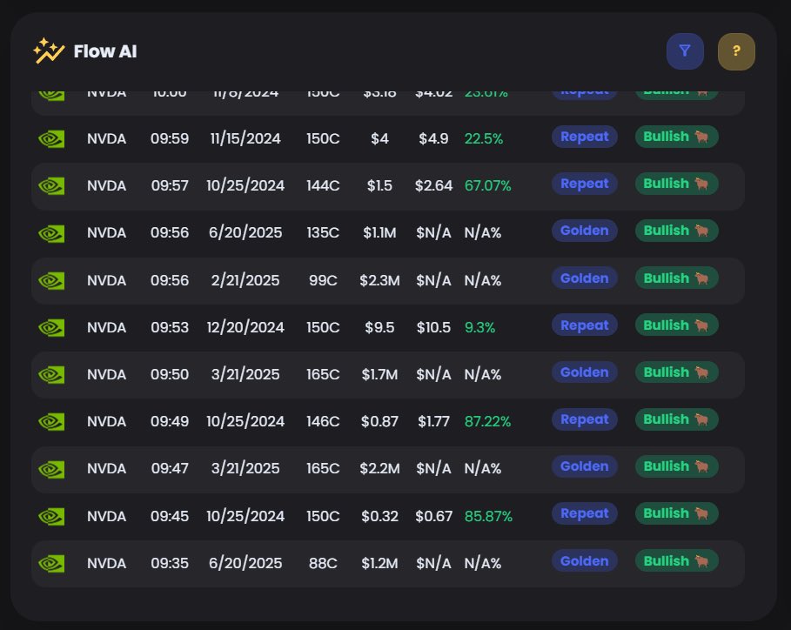Image resolution: width=791 pixels, height=630 pixels.
Task: Click the Repeat tag in the 09:59 row
Action: (585, 137)
